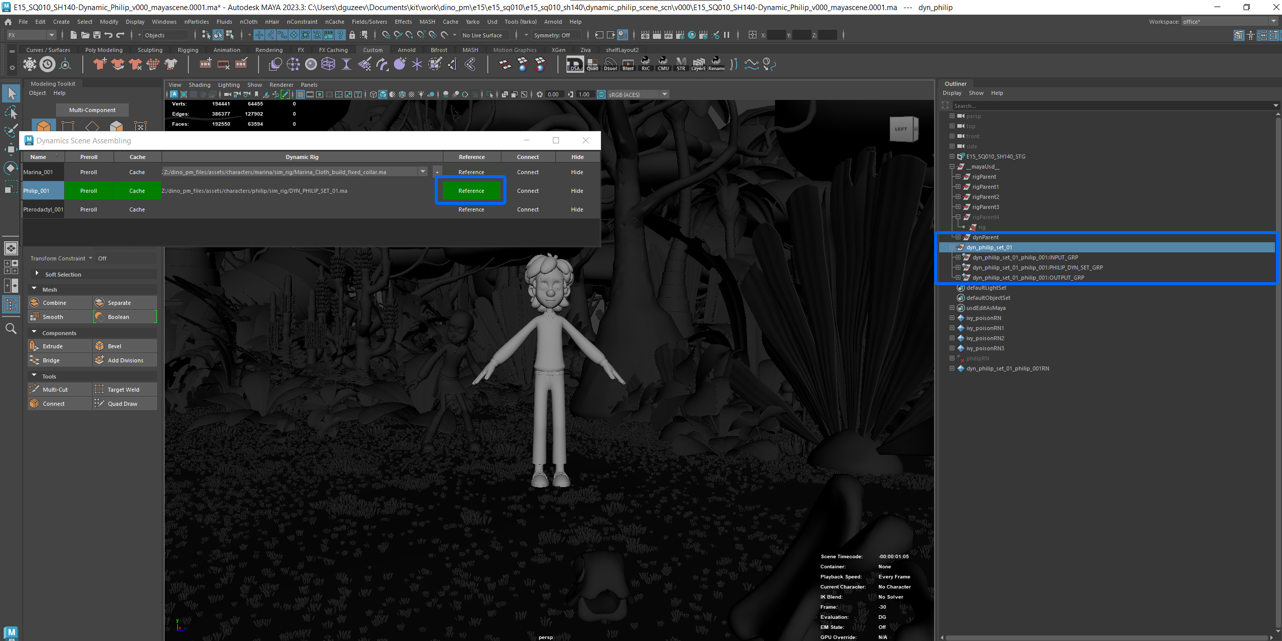The width and height of the screenshot is (1282, 641).
Task: Undo the last action in status line
Action: tap(109, 35)
